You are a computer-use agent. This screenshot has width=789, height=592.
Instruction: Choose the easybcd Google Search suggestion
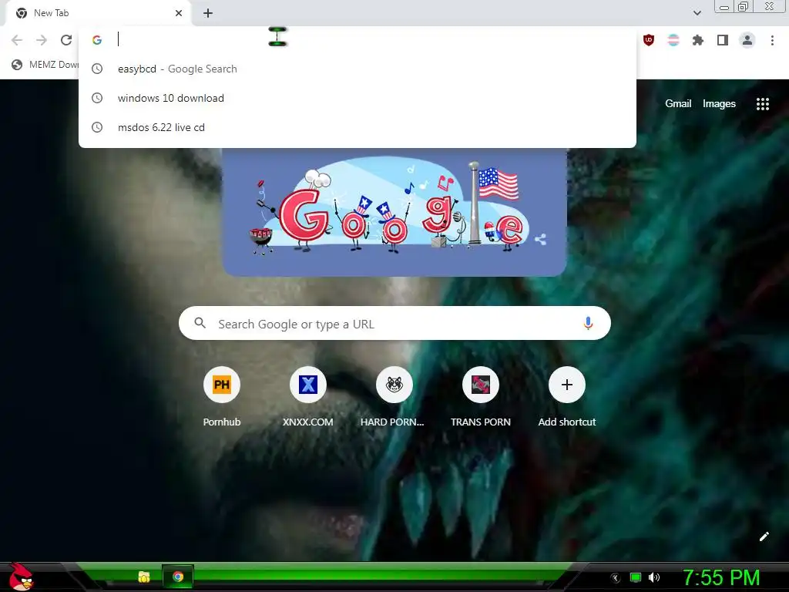[x=358, y=69]
